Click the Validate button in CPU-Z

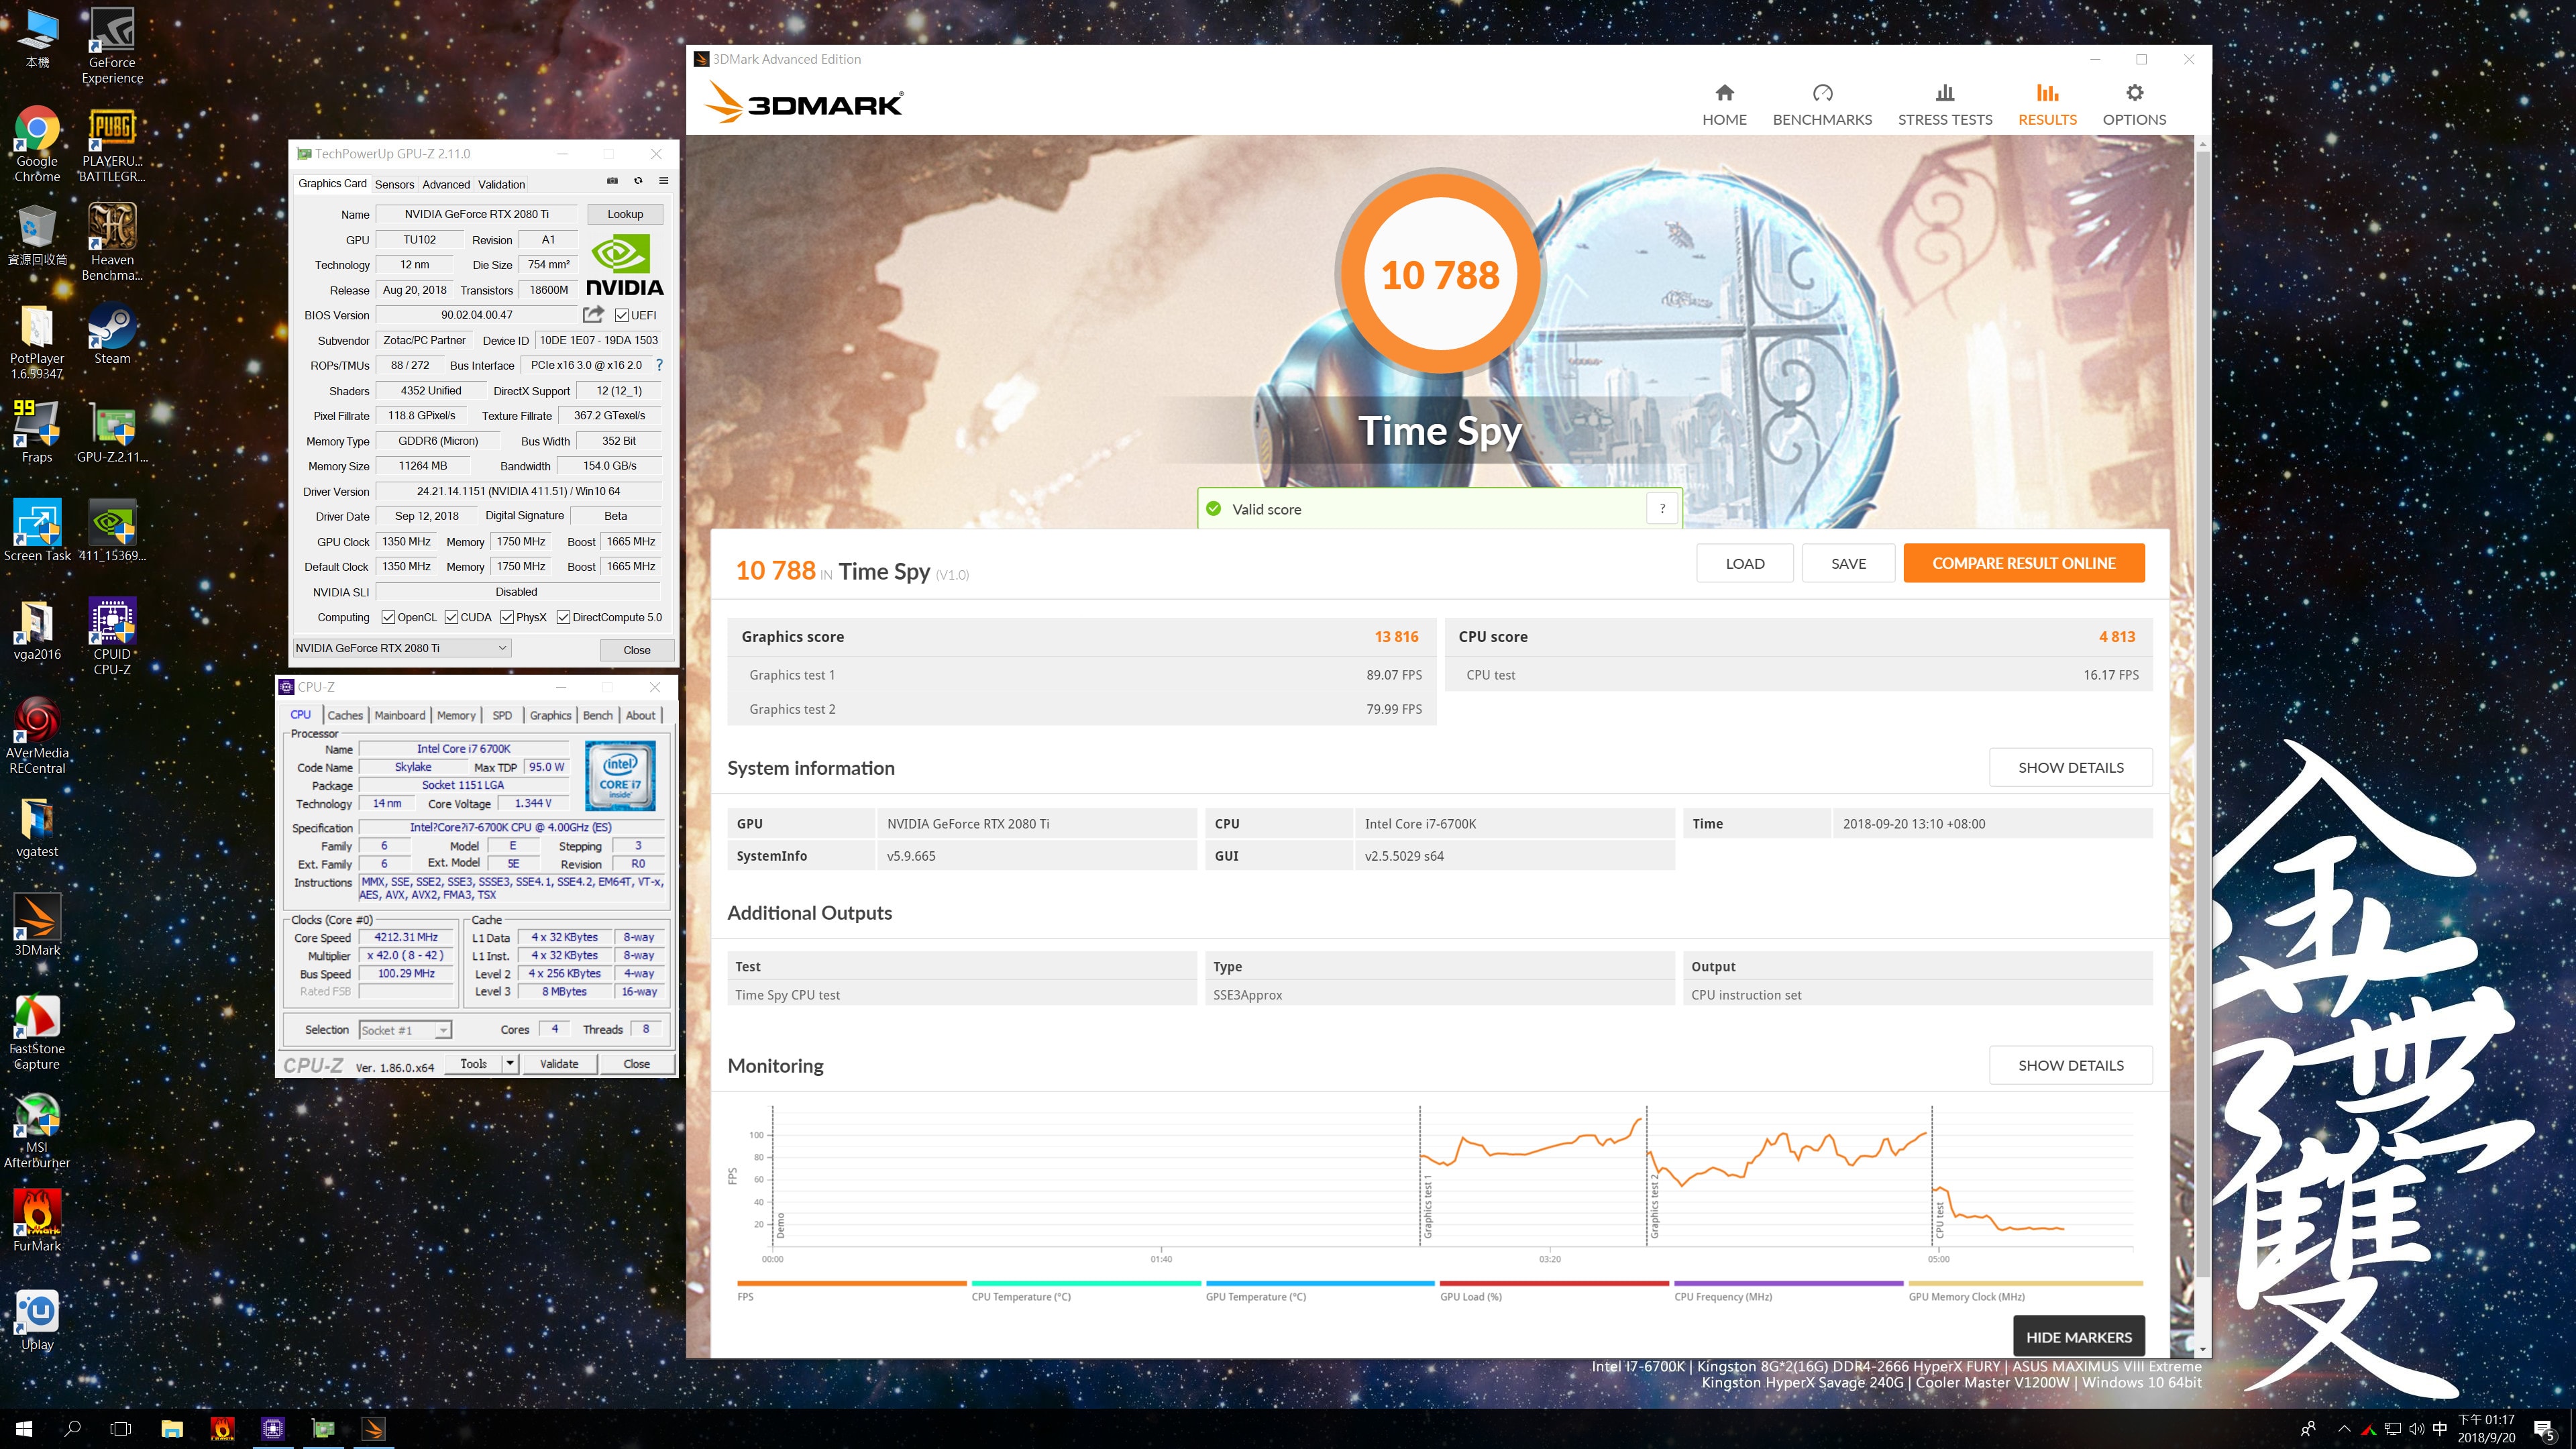click(x=559, y=1064)
